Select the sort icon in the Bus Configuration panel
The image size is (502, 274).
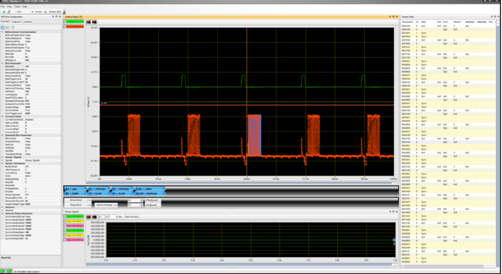point(7,27)
